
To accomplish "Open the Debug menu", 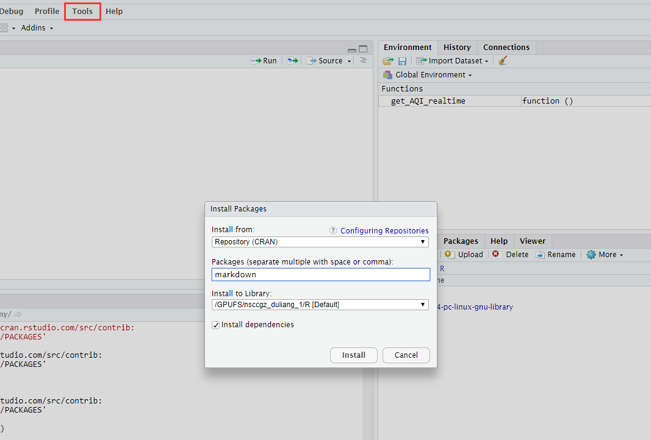I will [11, 11].
